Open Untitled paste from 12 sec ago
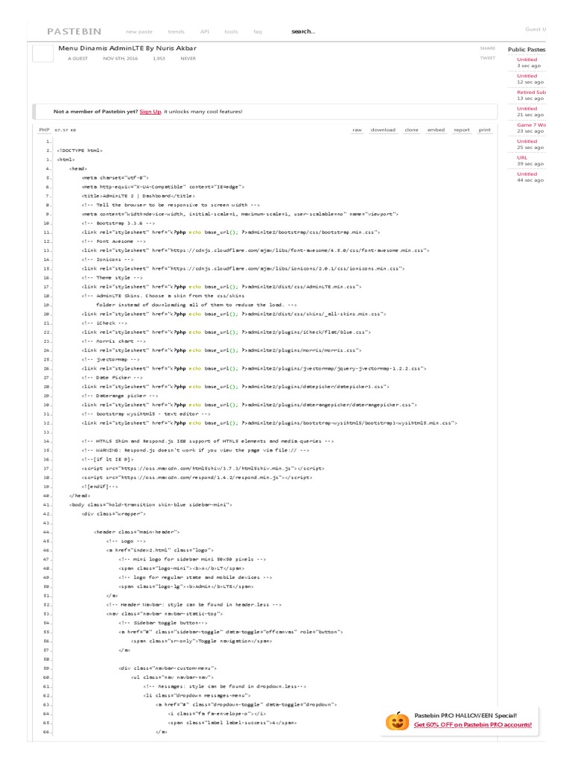Screen dimensions: 572x763 pyautogui.click(x=527, y=76)
